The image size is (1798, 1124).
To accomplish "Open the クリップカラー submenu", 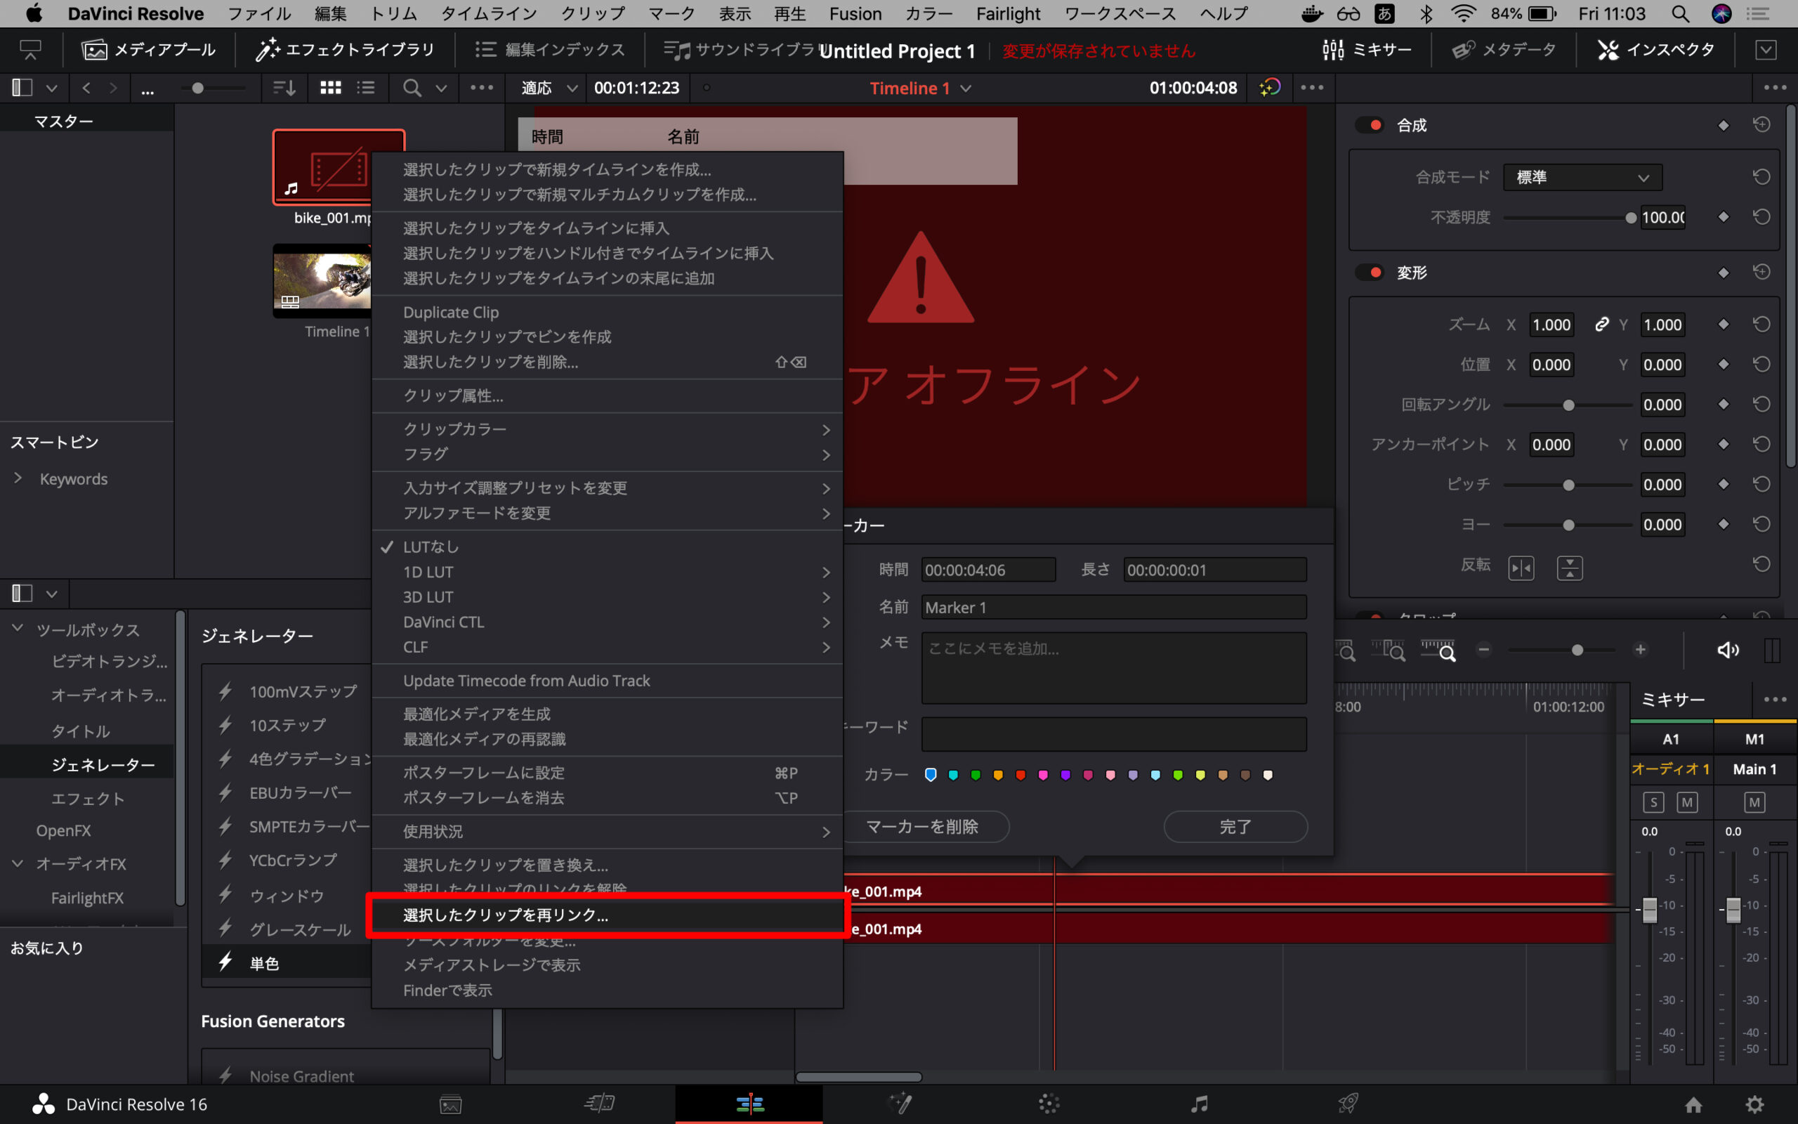I will (607, 429).
